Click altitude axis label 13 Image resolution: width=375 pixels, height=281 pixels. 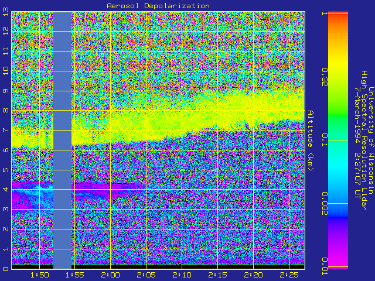tap(6, 12)
